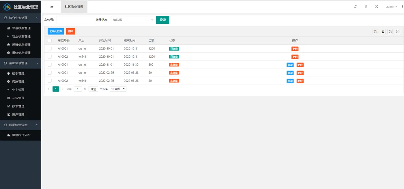Open 物业收费管理 in the sidebar
Viewport: 404px width, 189px height.
click(20, 36)
